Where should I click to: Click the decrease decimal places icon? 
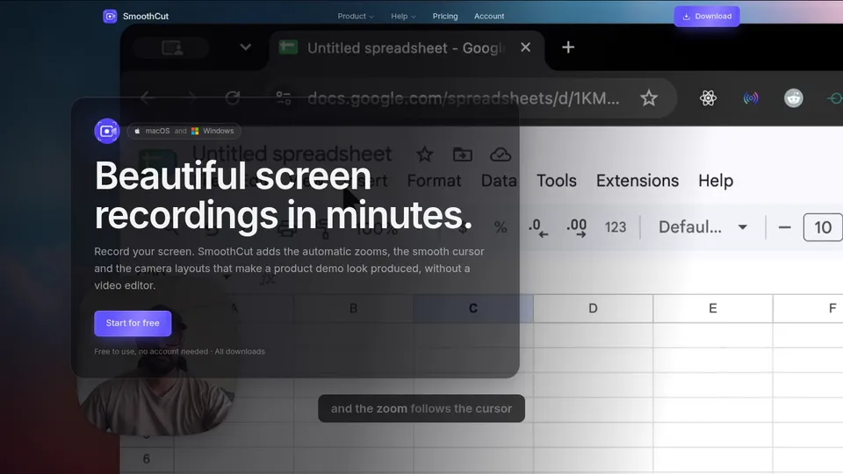coord(537,227)
